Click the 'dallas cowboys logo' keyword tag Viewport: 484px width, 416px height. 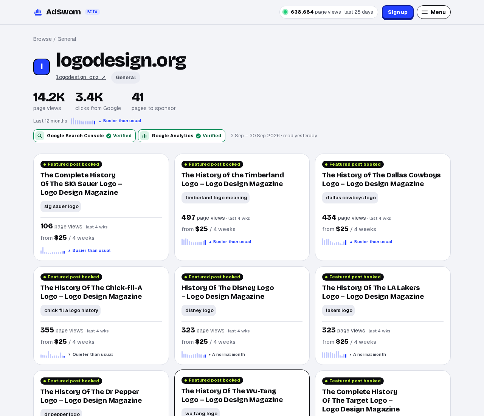click(x=350, y=198)
